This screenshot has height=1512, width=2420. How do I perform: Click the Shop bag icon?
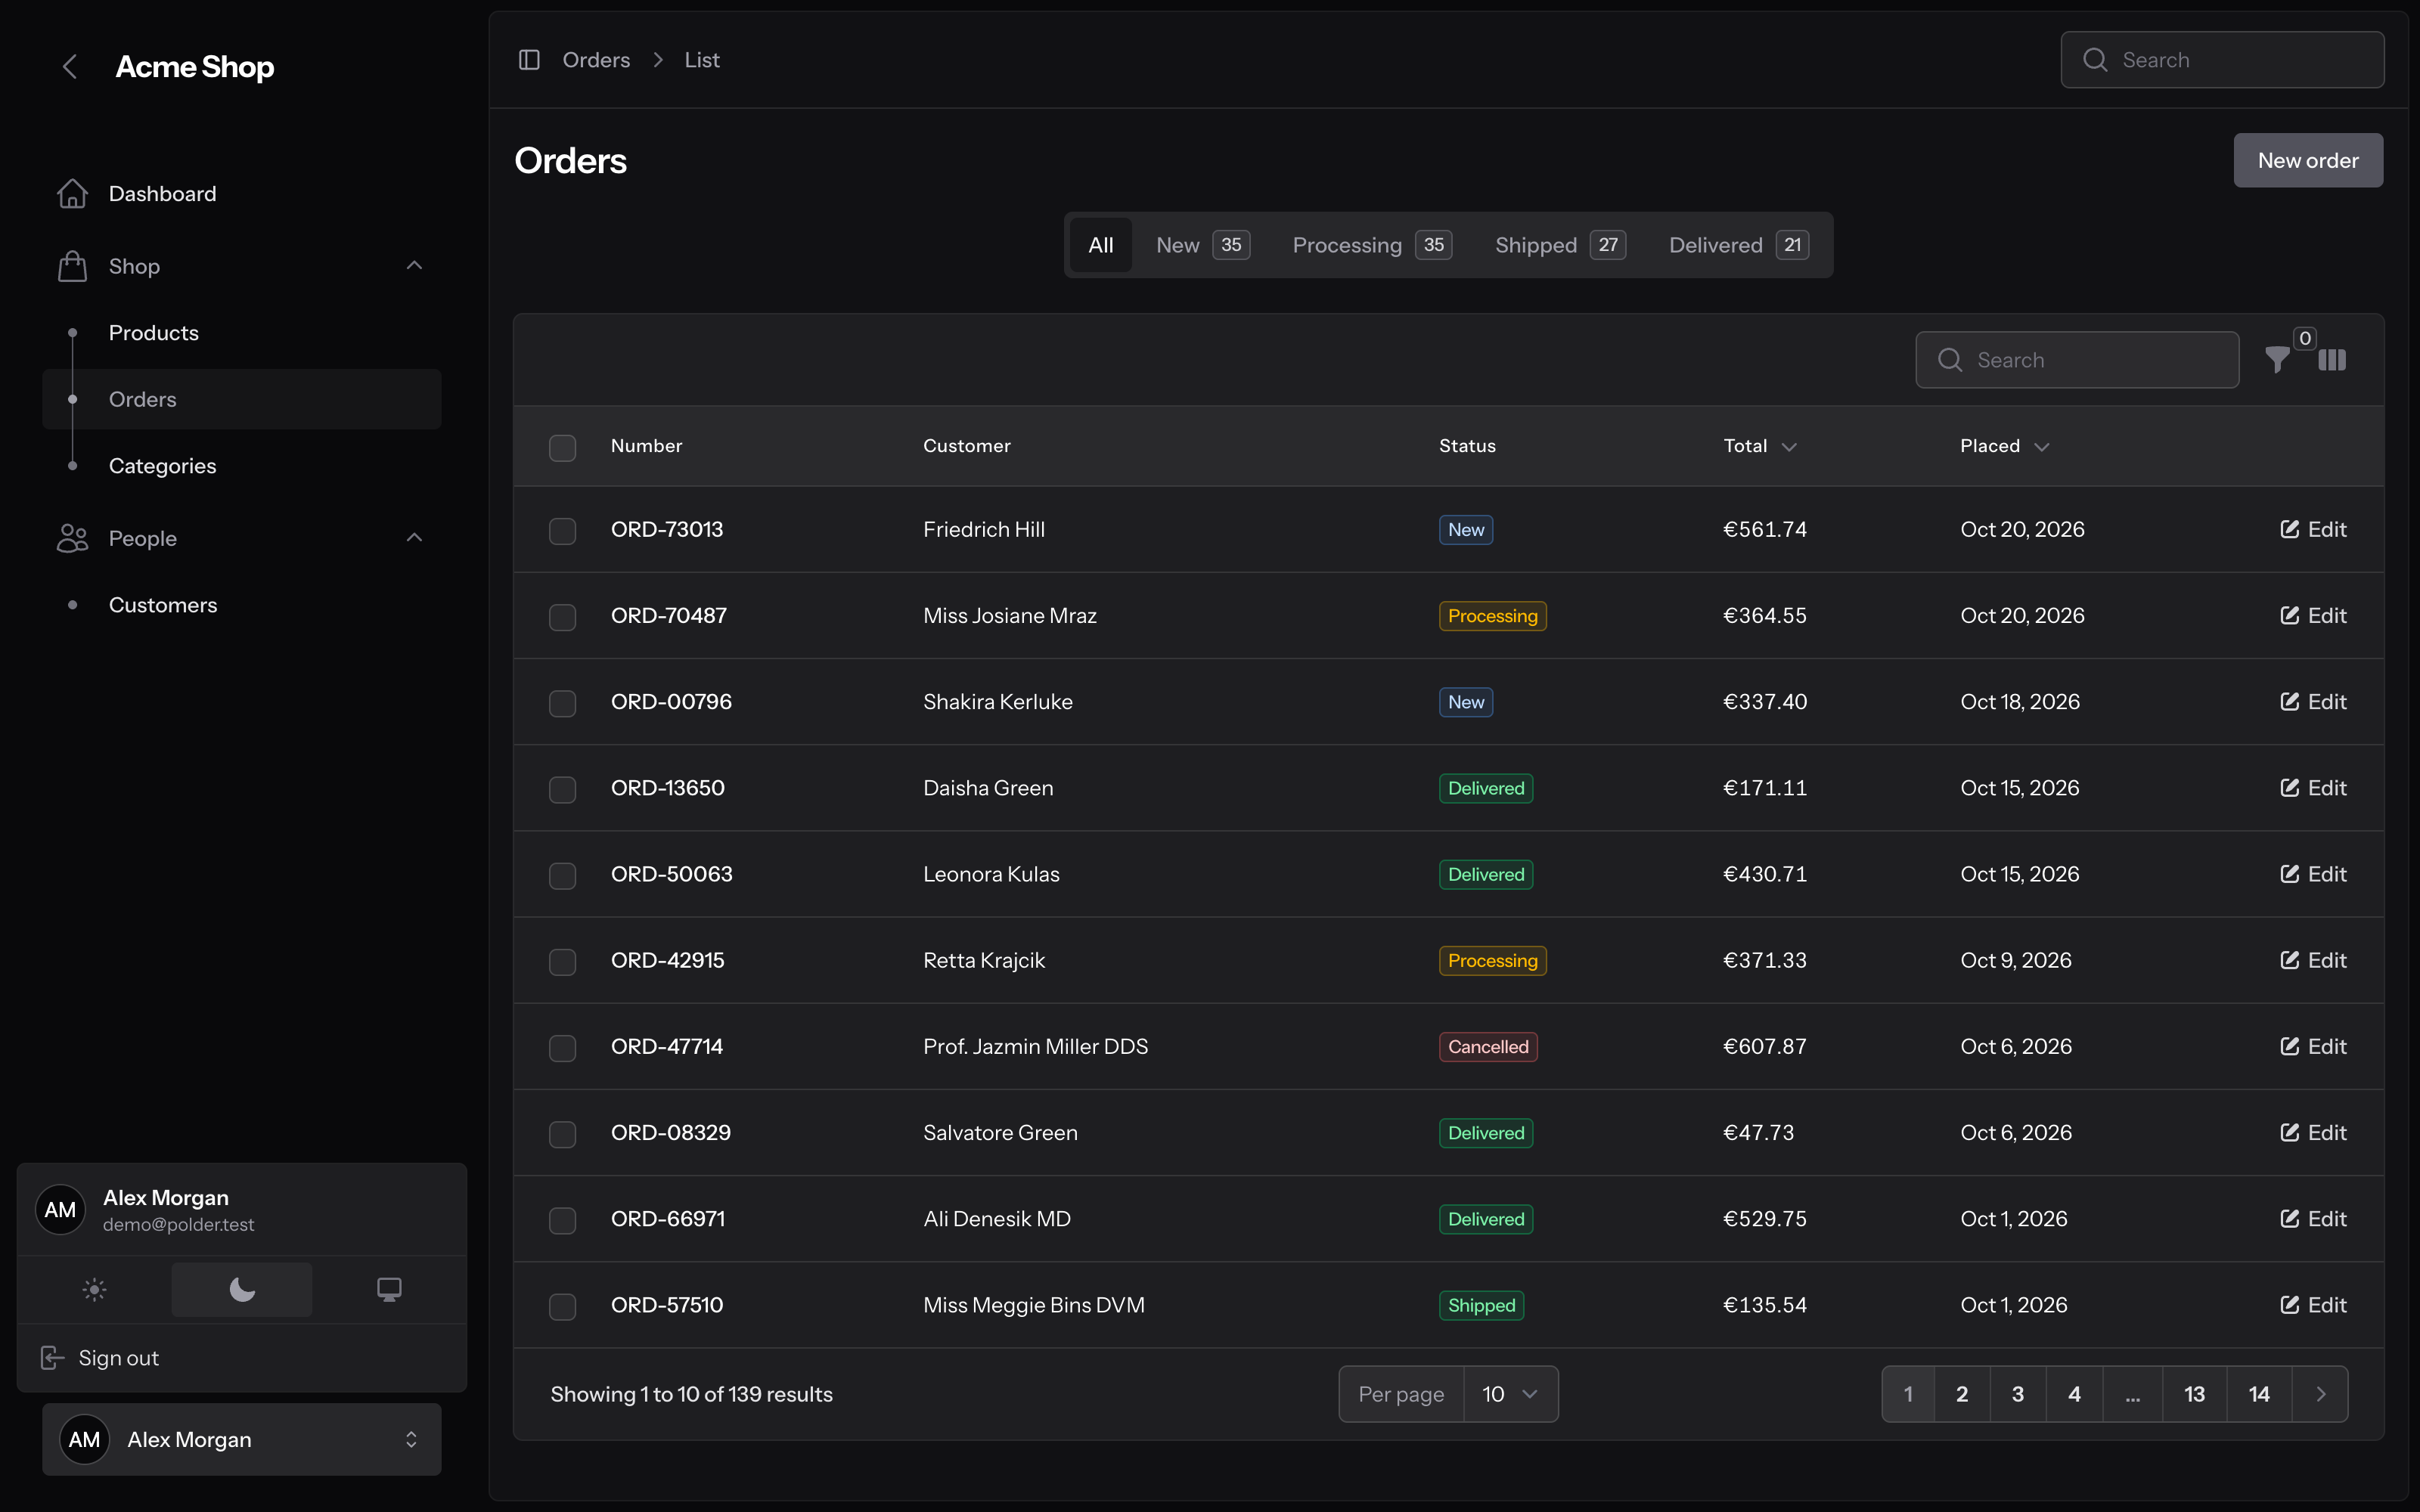coord(72,266)
